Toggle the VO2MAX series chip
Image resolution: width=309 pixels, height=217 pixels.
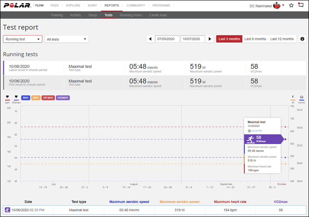(x=63, y=98)
